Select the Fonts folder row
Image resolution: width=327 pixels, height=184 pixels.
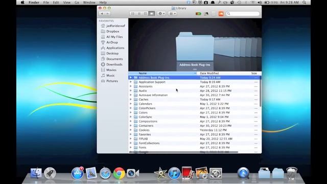[194, 148]
